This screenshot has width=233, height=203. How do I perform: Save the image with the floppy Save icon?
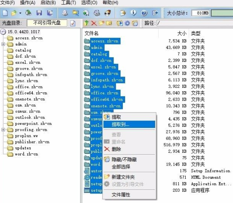pos(39,13)
